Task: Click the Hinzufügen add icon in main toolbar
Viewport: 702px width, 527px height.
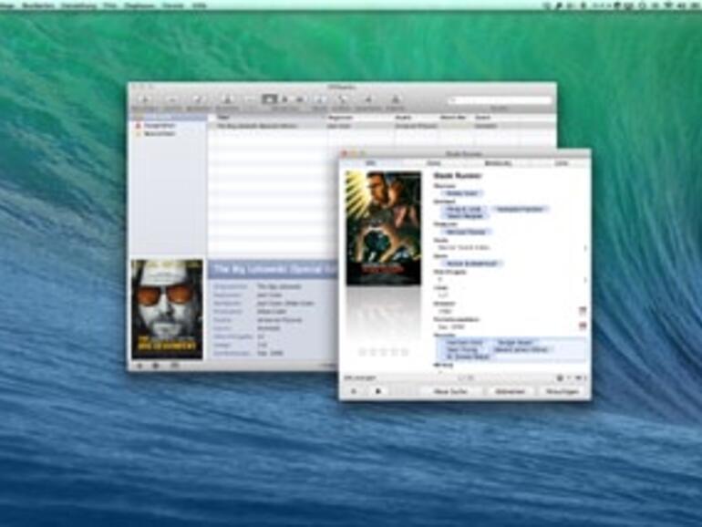Action: 145,99
